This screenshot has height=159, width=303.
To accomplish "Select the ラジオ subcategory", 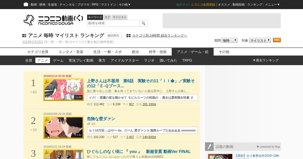I will 149,60.
